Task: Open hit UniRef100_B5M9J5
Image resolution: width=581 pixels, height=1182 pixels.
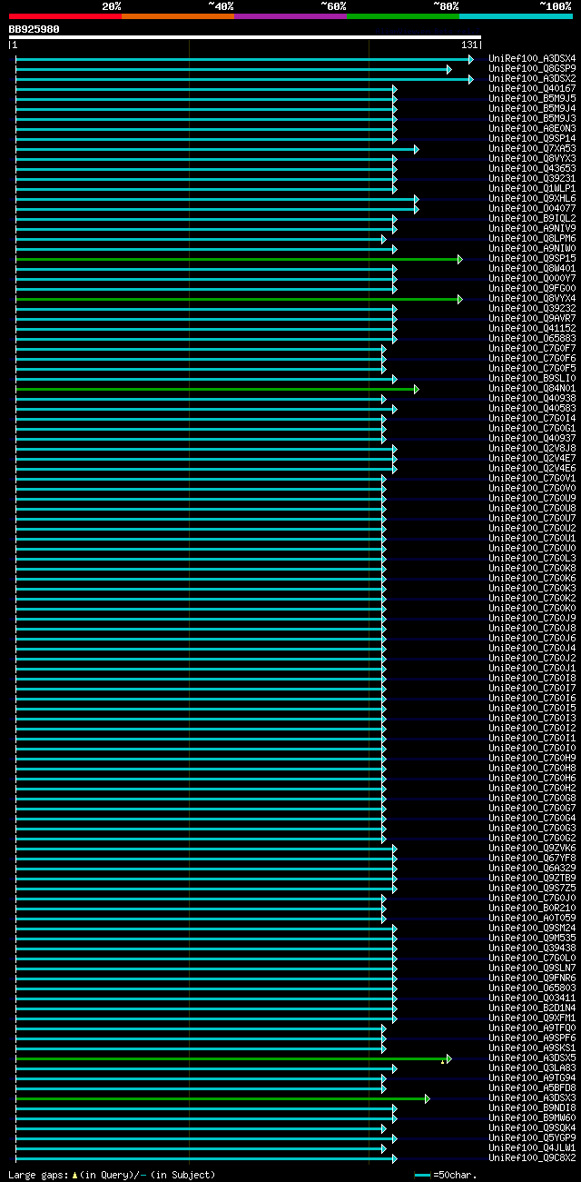Action: click(532, 99)
